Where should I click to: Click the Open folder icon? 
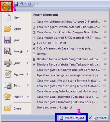tap(8, 29)
